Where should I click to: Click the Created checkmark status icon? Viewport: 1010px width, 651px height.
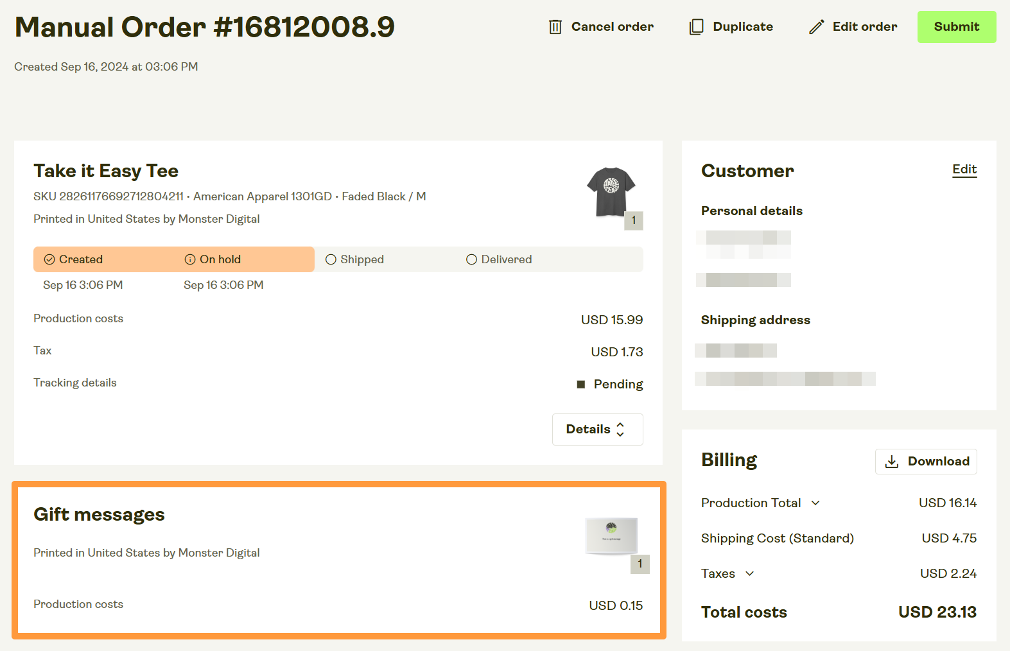pyautogui.click(x=49, y=259)
